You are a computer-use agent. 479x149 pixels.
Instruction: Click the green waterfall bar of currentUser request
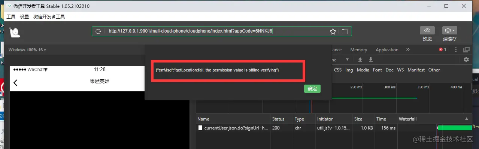[x=455, y=128]
